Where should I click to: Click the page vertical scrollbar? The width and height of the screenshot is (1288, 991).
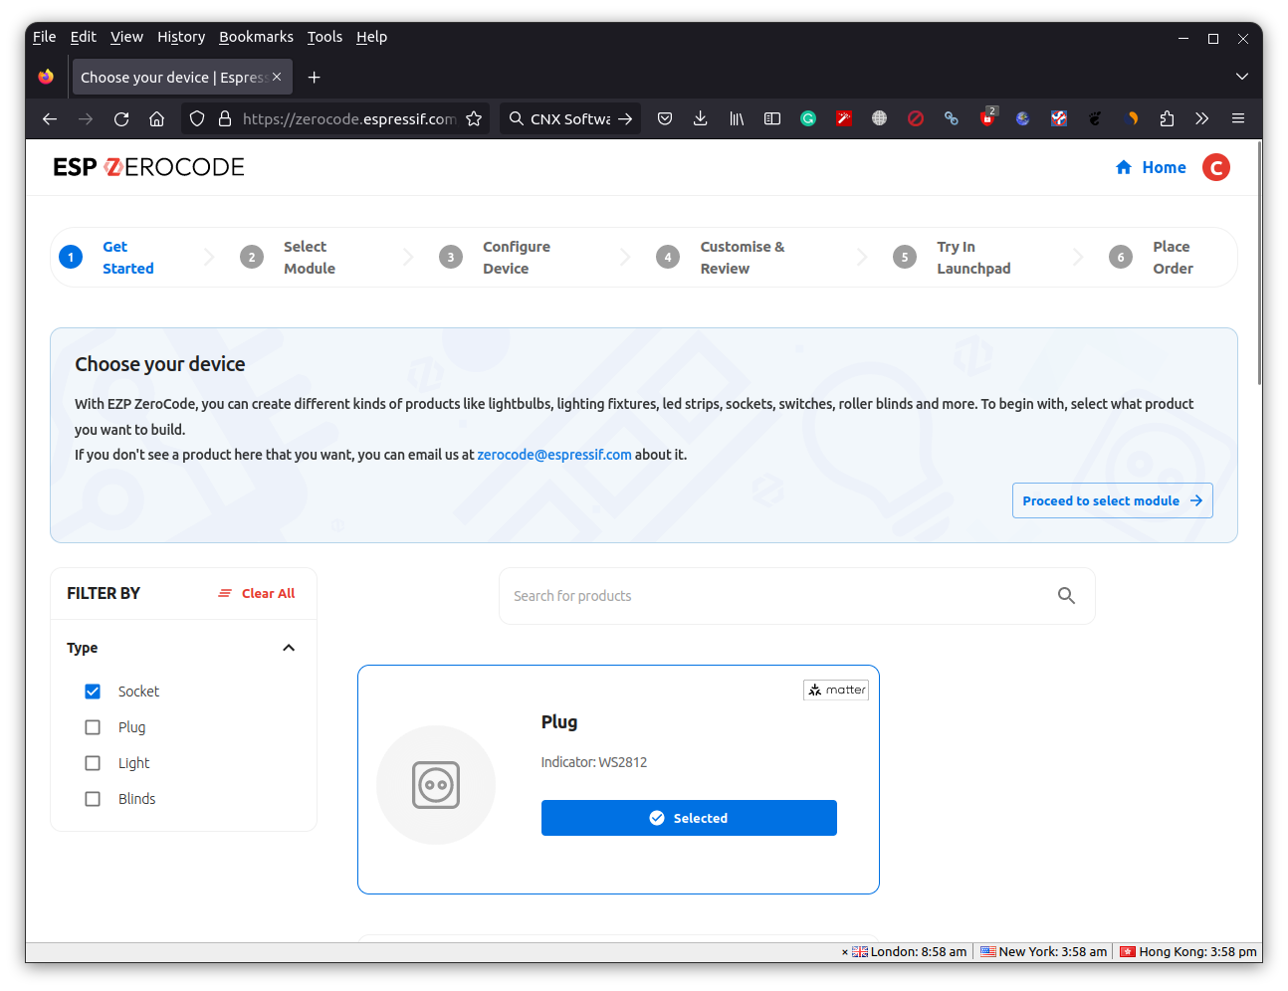1259,264
